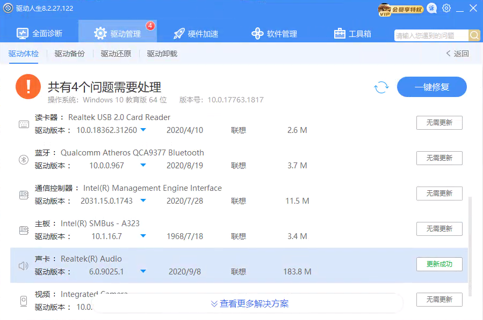Click Intel(R) Management Engine Interface name
The width and height of the screenshot is (483, 320).
(153, 188)
